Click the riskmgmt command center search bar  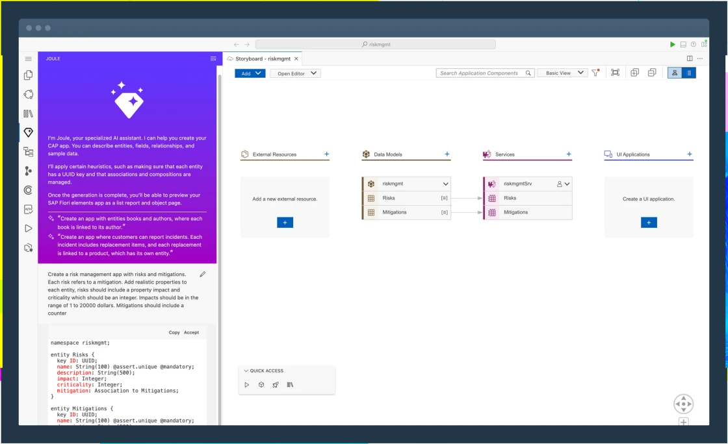[x=376, y=45]
